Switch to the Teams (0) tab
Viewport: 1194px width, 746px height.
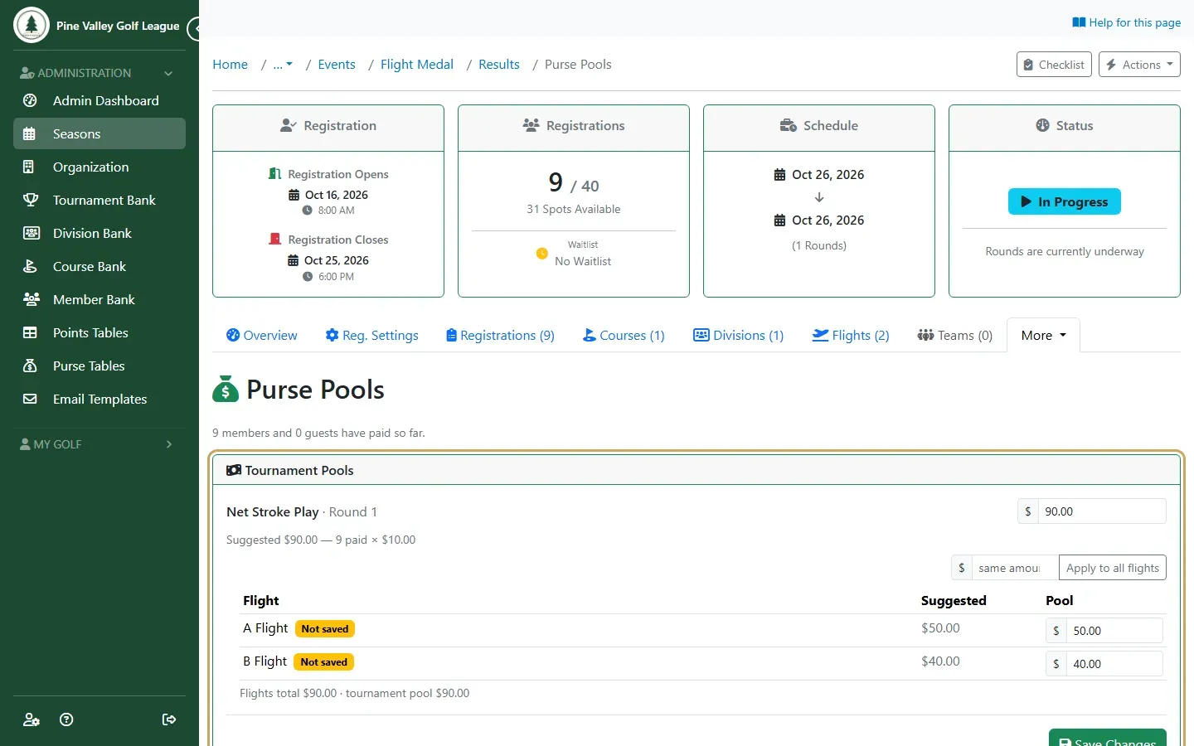pyautogui.click(x=955, y=336)
